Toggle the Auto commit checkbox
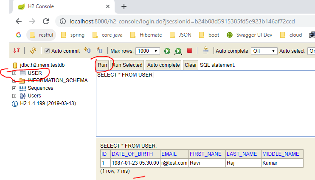The image size is (315, 180). tap(47, 51)
